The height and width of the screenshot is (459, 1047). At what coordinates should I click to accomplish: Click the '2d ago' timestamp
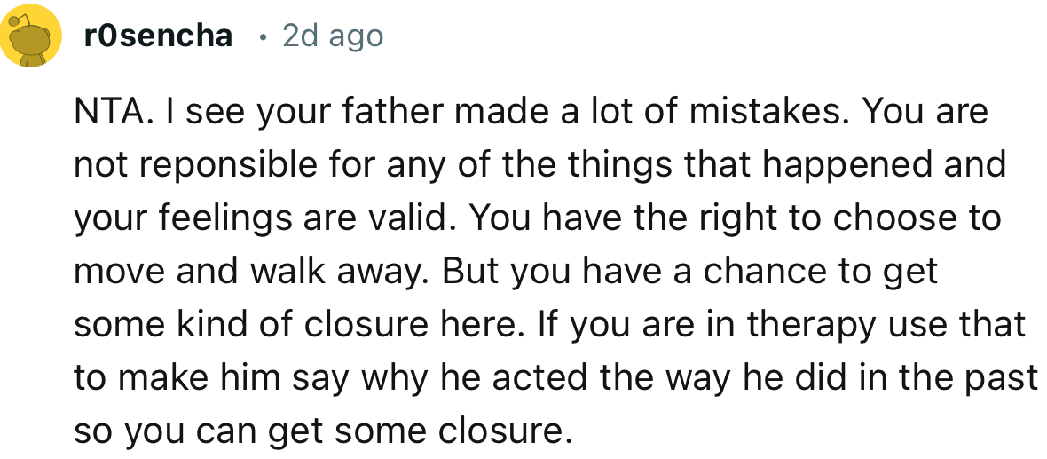click(332, 36)
